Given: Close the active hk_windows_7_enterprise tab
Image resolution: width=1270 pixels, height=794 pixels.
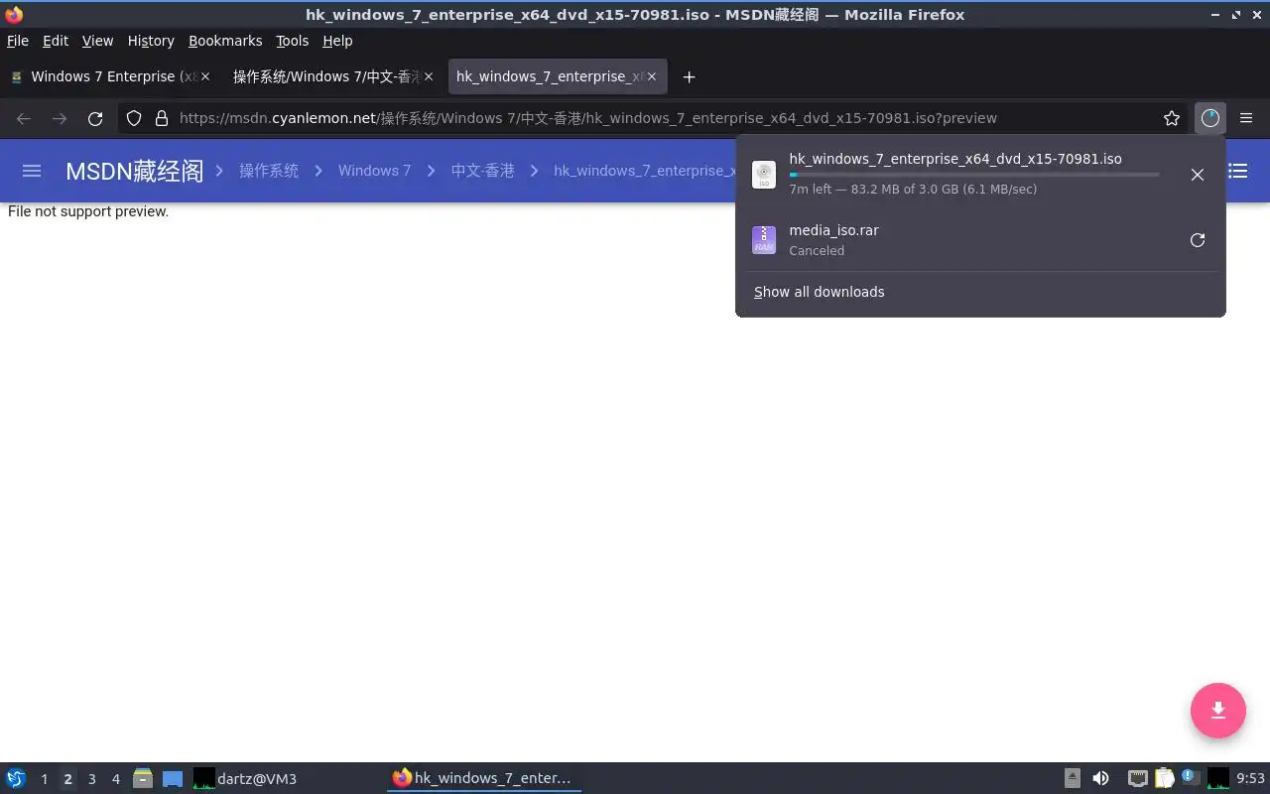Looking at the screenshot, I should coord(652,76).
